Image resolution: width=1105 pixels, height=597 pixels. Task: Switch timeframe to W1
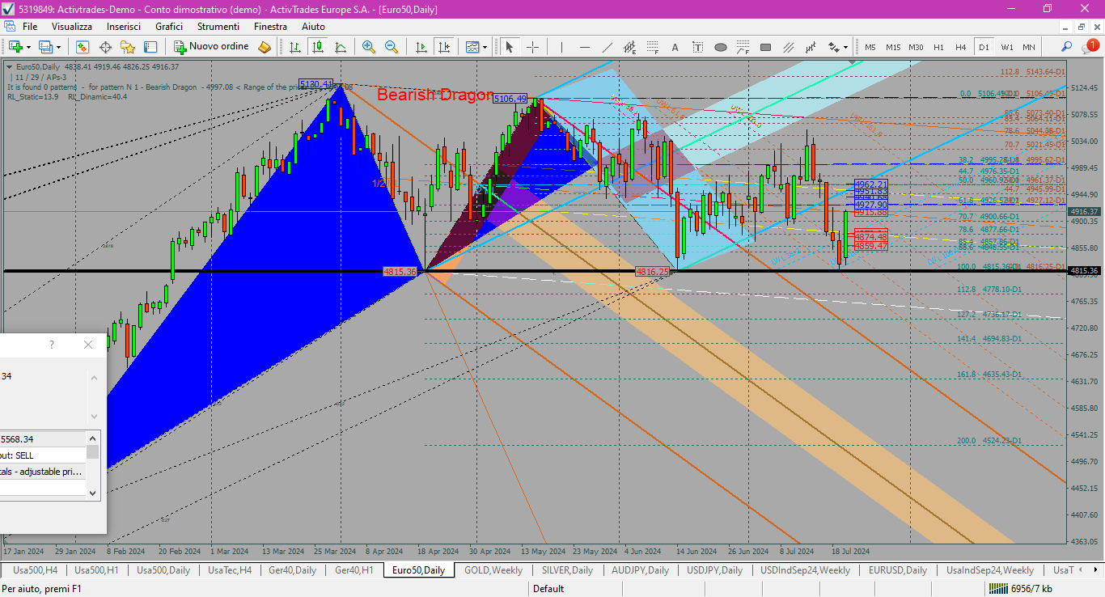[1006, 47]
